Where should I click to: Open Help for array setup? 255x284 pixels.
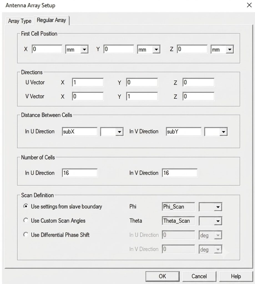pos(236,277)
